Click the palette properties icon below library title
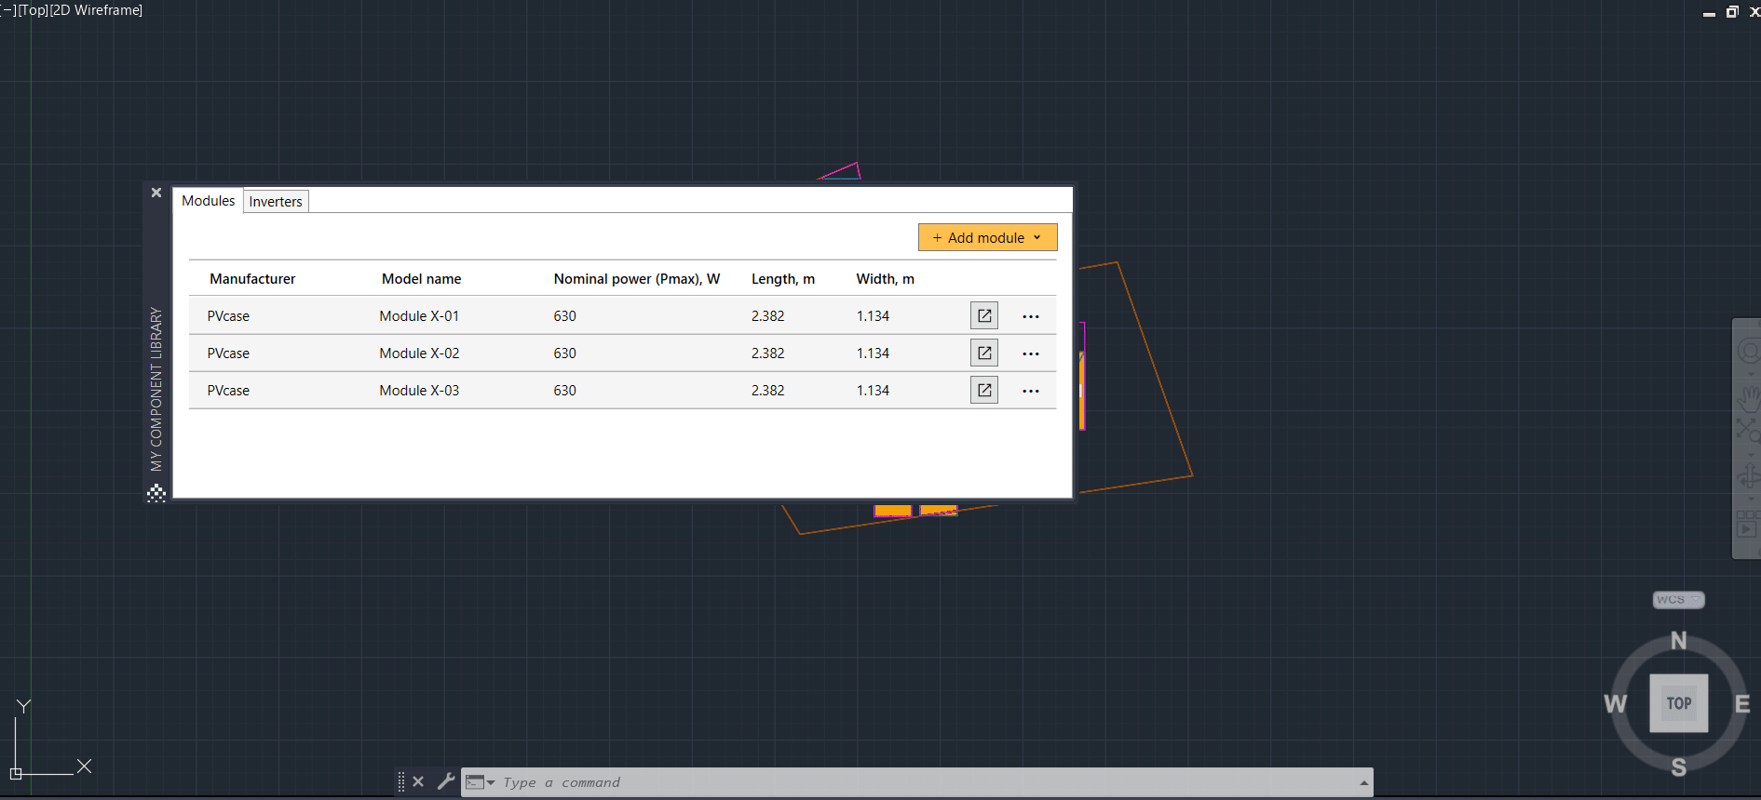 (x=156, y=493)
